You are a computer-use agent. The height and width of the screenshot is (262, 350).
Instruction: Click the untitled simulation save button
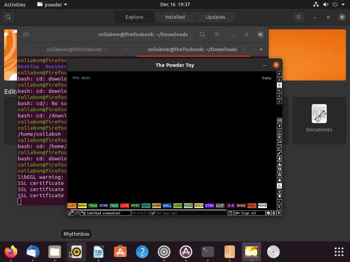pos(106,213)
